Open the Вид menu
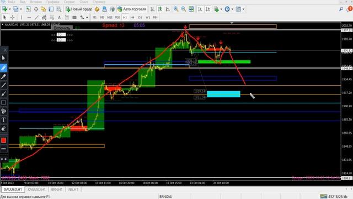 click(23, 2)
